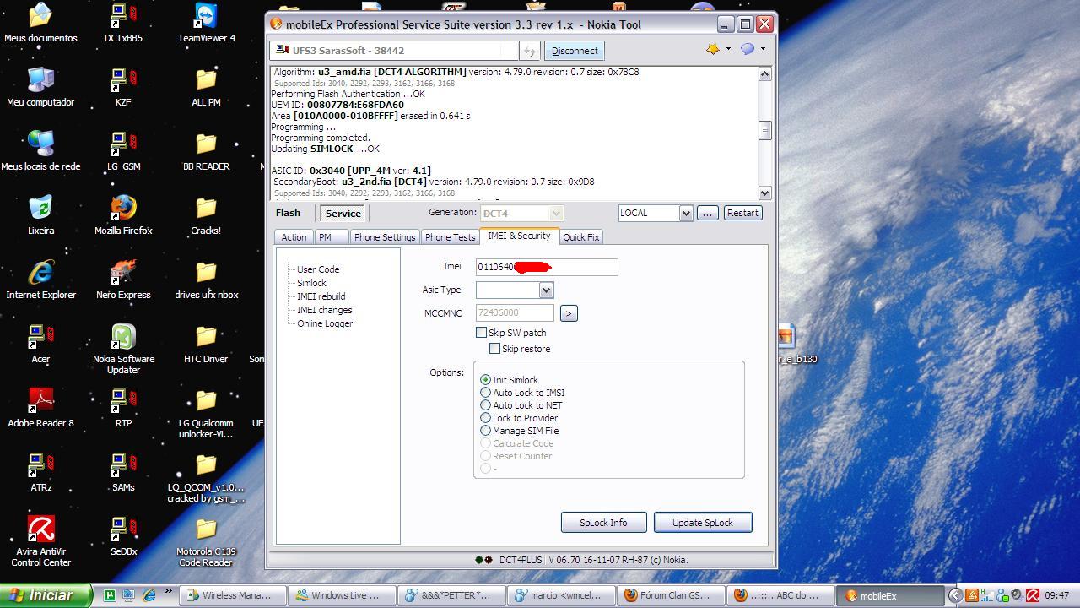Open TeamViewer 4 desktop icon
The height and width of the screenshot is (608, 1080).
[x=206, y=23]
